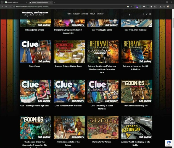The image size is (174, 148).
Task: Reload the page with refresh icon
Action: pos(10,7)
